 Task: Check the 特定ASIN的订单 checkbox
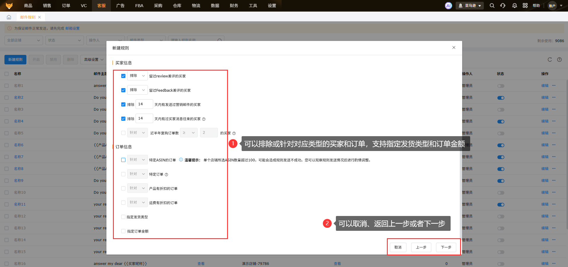[x=123, y=160]
